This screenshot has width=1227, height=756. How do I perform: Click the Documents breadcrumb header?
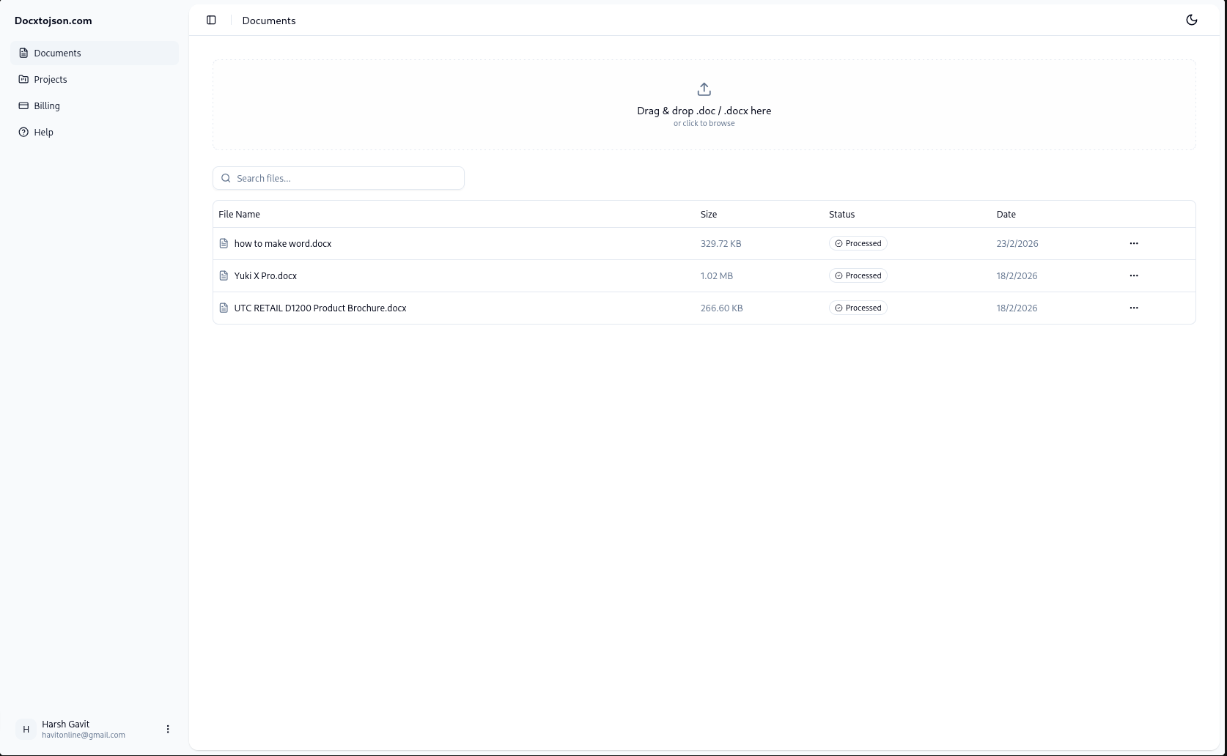(268, 20)
